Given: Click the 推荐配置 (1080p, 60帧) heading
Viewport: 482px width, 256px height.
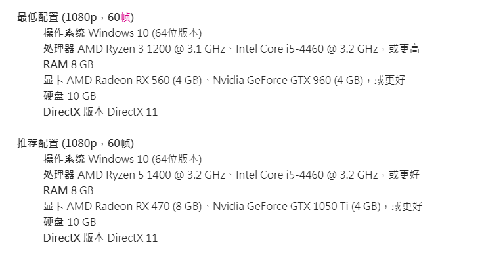Looking at the screenshot, I should point(76,144).
